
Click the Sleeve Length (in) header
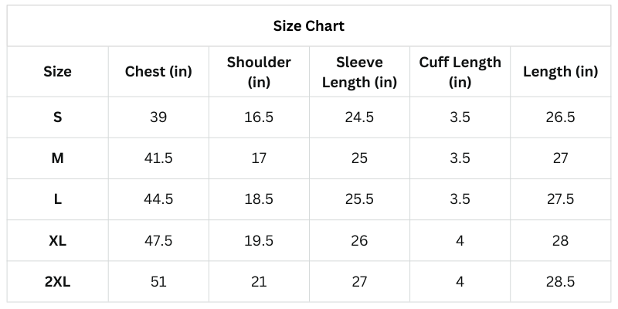[359, 72]
